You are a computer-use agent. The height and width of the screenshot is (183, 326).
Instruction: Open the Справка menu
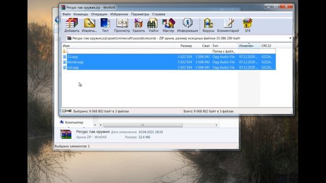click(158, 14)
